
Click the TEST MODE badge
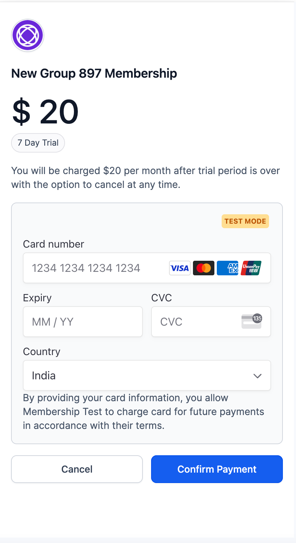245,221
